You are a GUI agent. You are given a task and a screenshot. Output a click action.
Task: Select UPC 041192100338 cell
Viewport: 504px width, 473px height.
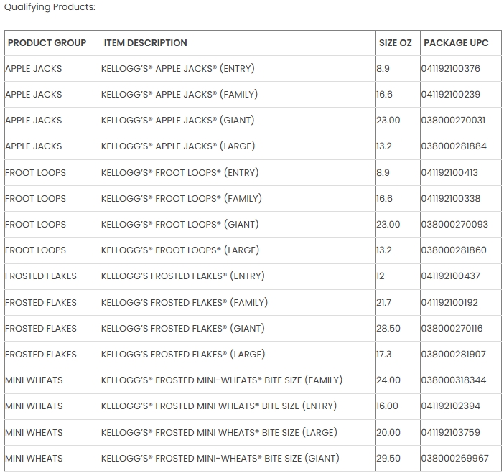(x=451, y=199)
